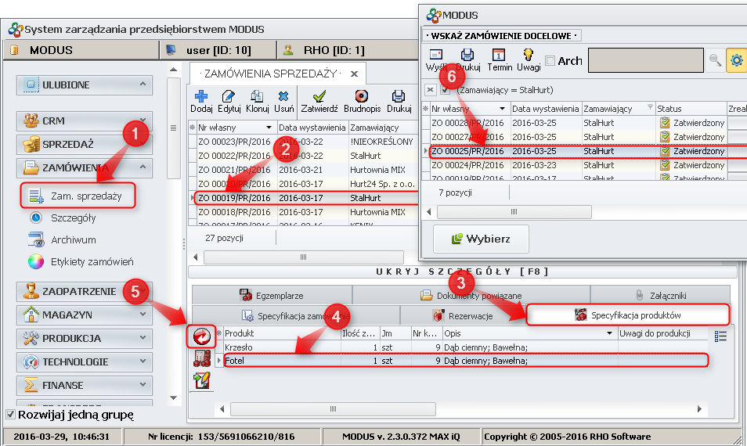Click the Dodaj (add) toolbar icon

(x=201, y=97)
